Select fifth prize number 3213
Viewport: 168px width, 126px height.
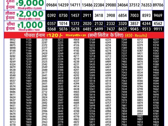coord(61,40)
